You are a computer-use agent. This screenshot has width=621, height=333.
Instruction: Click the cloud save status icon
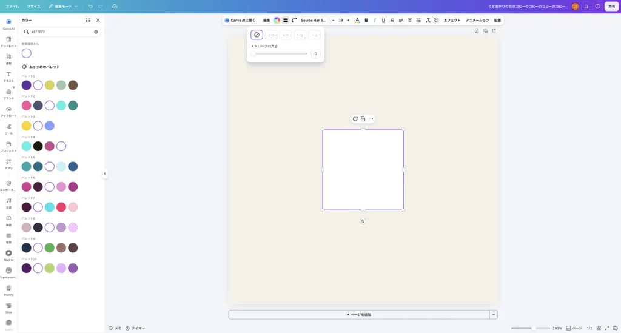115,6
